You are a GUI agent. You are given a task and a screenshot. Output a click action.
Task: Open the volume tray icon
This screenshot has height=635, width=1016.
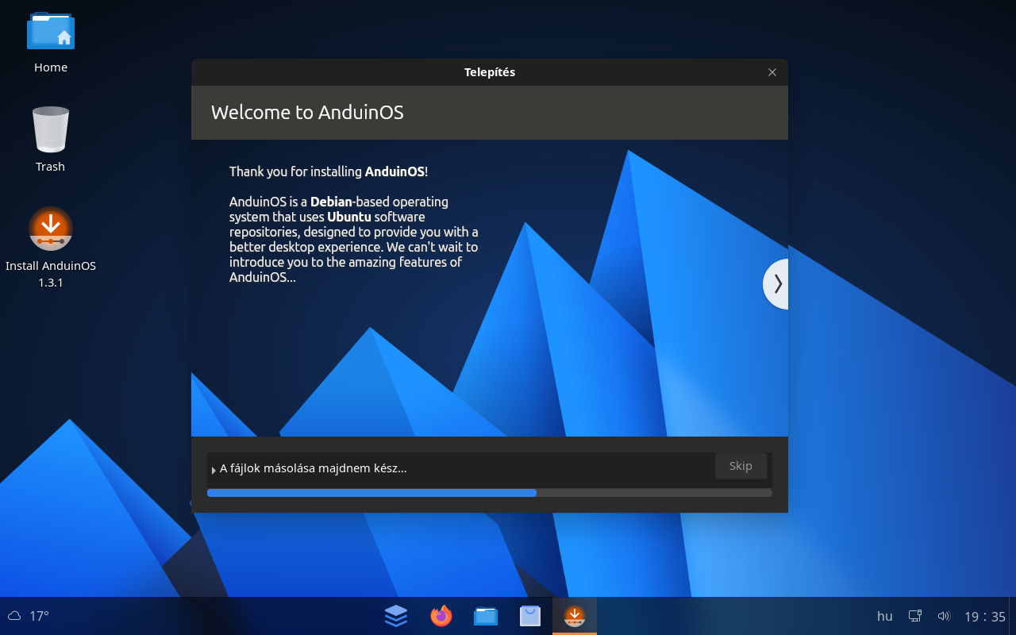pos(944,616)
